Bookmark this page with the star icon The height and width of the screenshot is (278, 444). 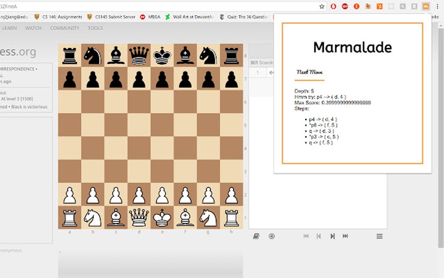[x=321, y=7]
